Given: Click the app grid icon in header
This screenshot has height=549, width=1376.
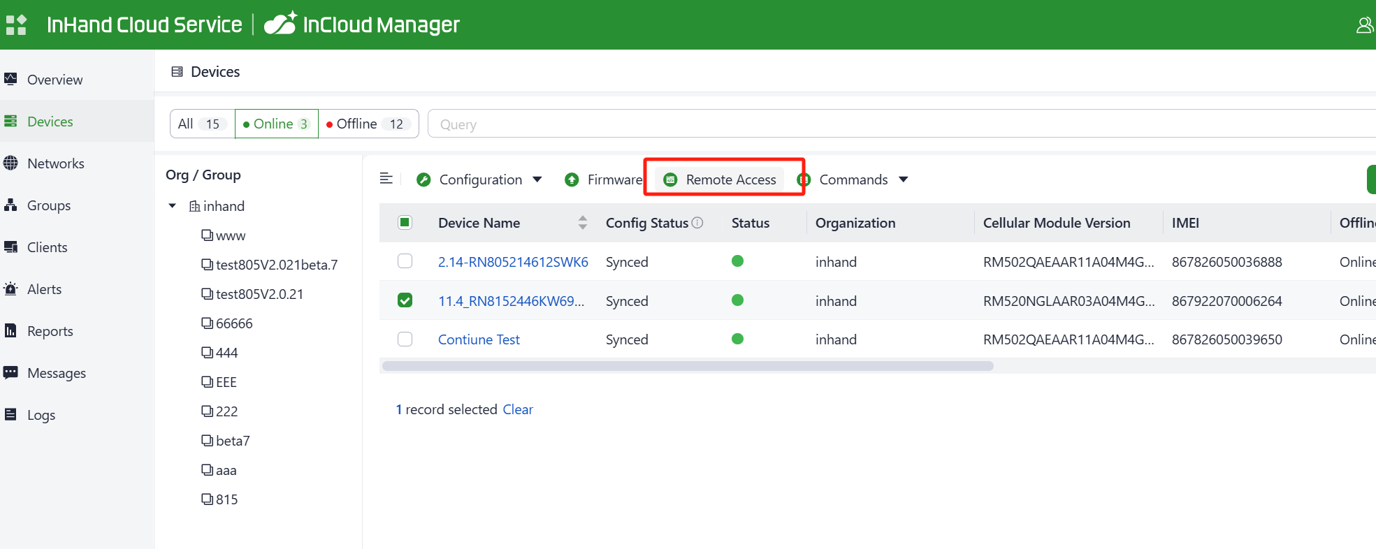Looking at the screenshot, I should [x=16, y=25].
